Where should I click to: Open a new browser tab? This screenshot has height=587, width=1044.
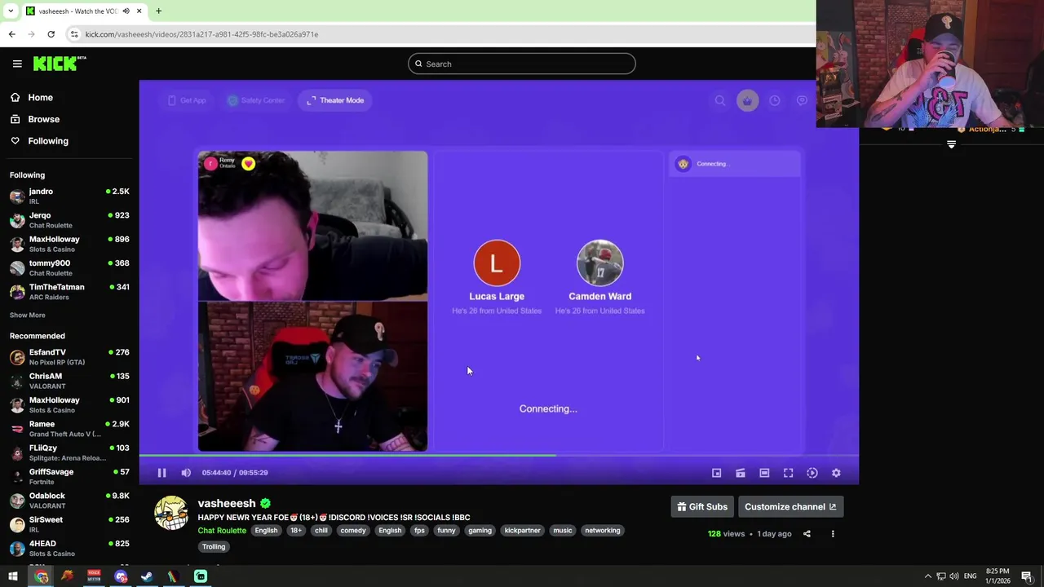pyautogui.click(x=158, y=11)
